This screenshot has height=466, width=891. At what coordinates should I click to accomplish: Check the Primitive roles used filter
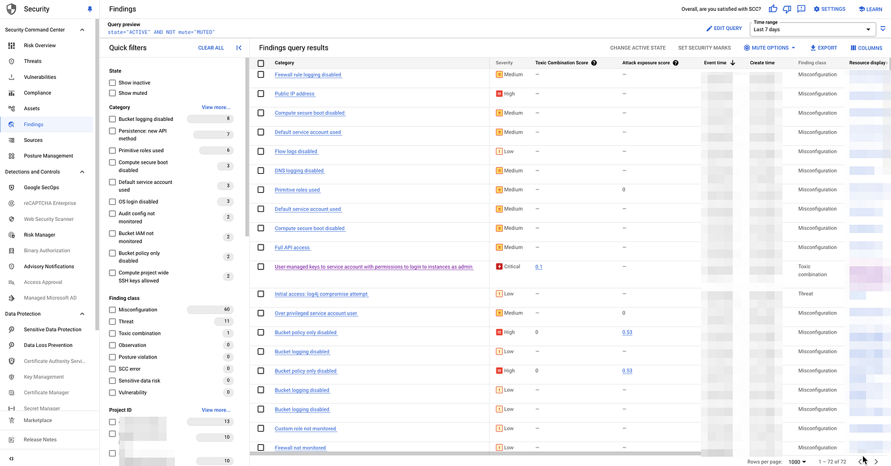tap(113, 151)
